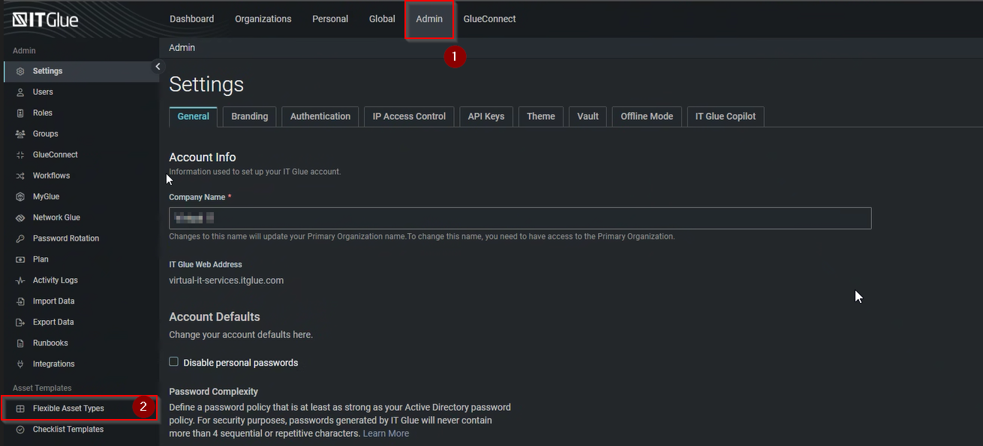Click the Company Name input field
Screen dimensions: 983x446
tap(520, 218)
